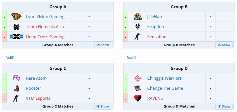Click the Rare Atom team logo
Image resolution: width=237 pixels, height=112 pixels.
[x=16, y=78]
